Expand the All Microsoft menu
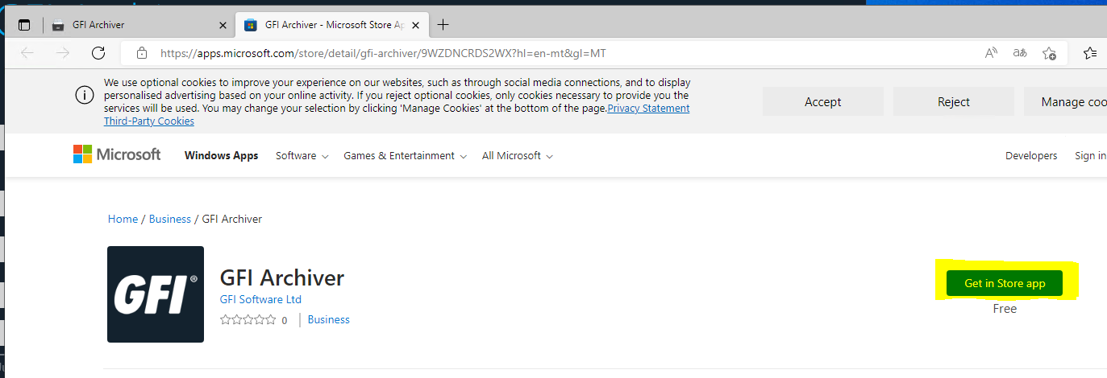The height and width of the screenshot is (378, 1107). click(518, 155)
